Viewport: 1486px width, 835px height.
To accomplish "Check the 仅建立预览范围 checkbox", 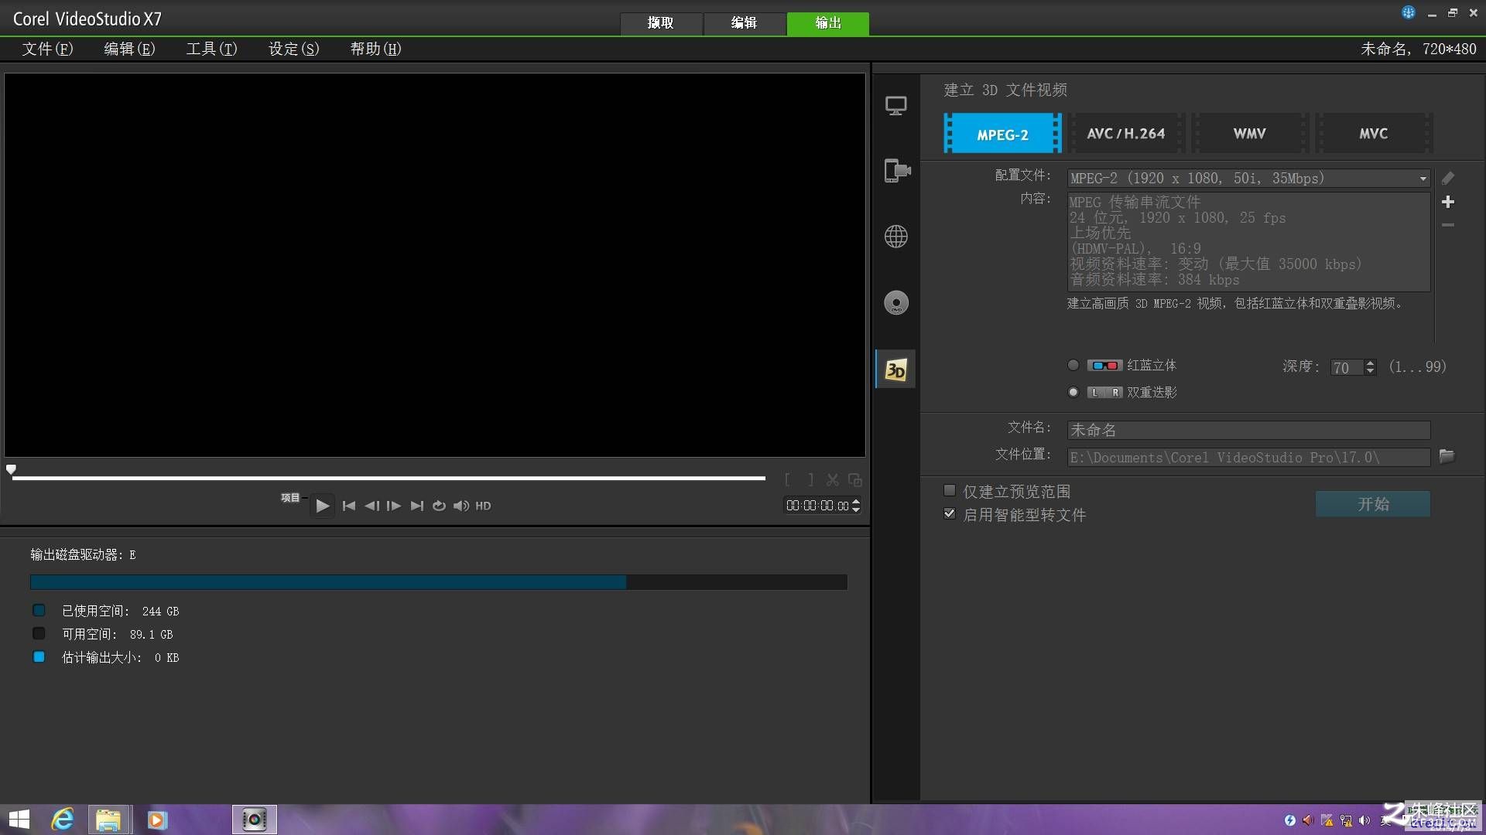I will [x=950, y=490].
